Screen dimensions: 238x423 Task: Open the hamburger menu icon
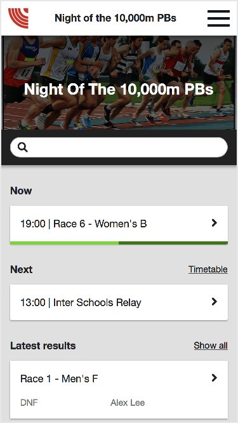(x=218, y=18)
